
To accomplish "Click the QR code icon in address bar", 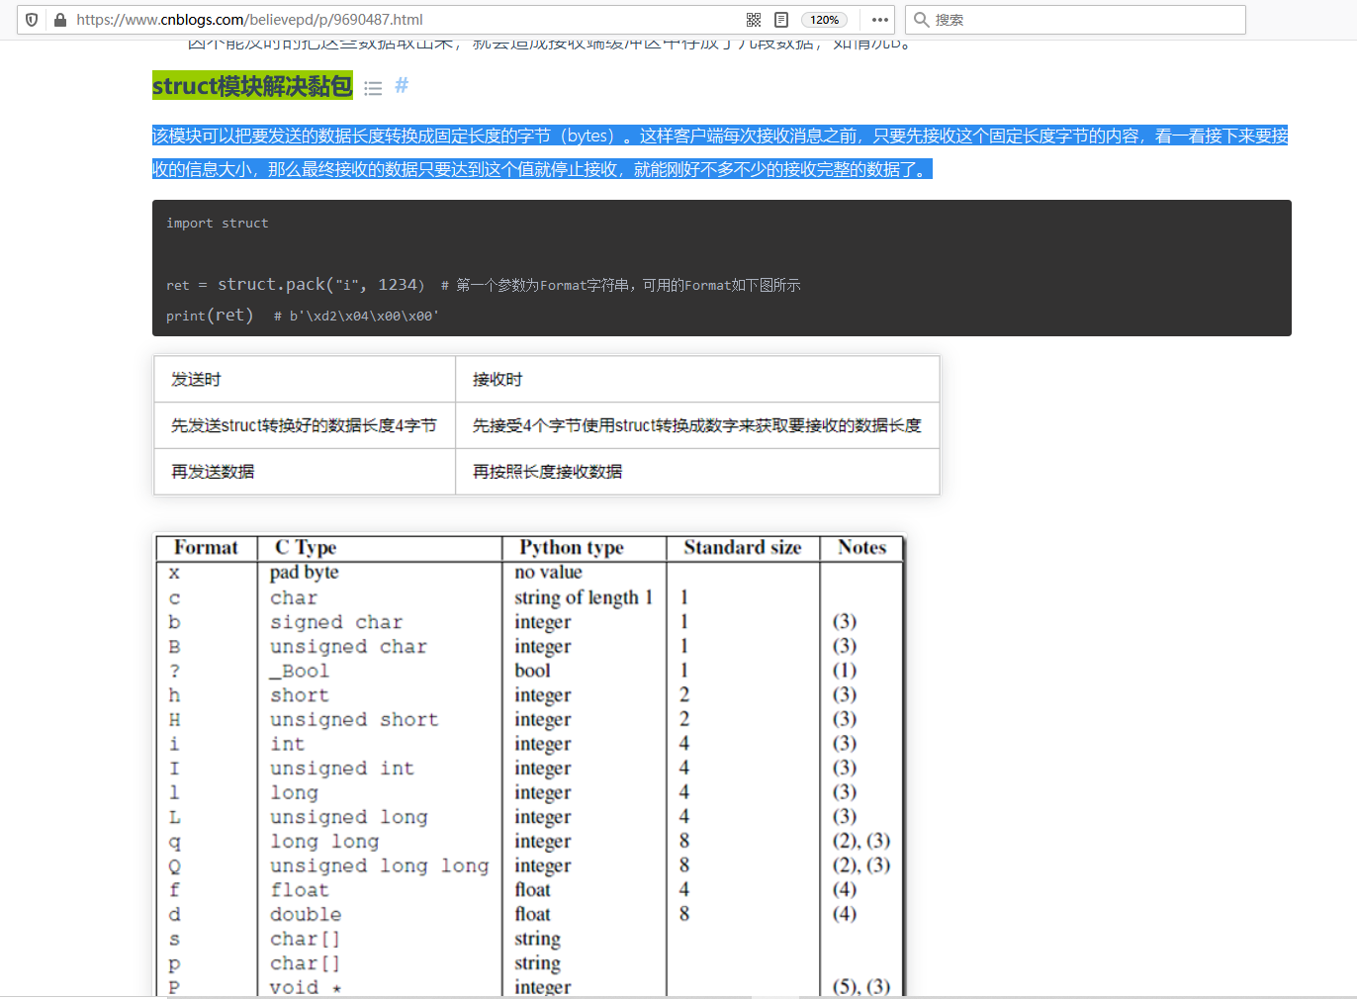I will pos(754,20).
